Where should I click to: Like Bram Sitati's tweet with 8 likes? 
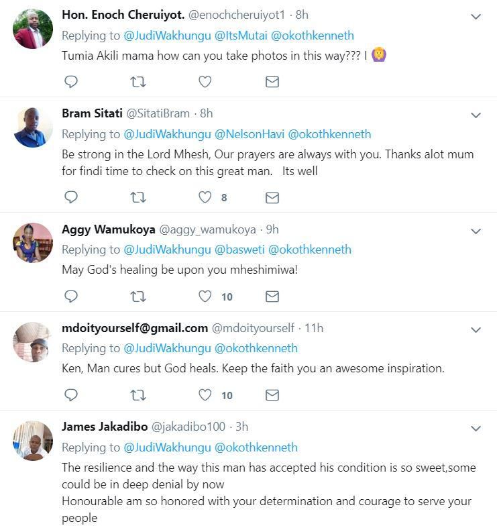(205, 197)
